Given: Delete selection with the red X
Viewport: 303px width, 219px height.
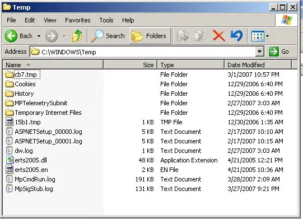Looking at the screenshot, I should [219, 36].
